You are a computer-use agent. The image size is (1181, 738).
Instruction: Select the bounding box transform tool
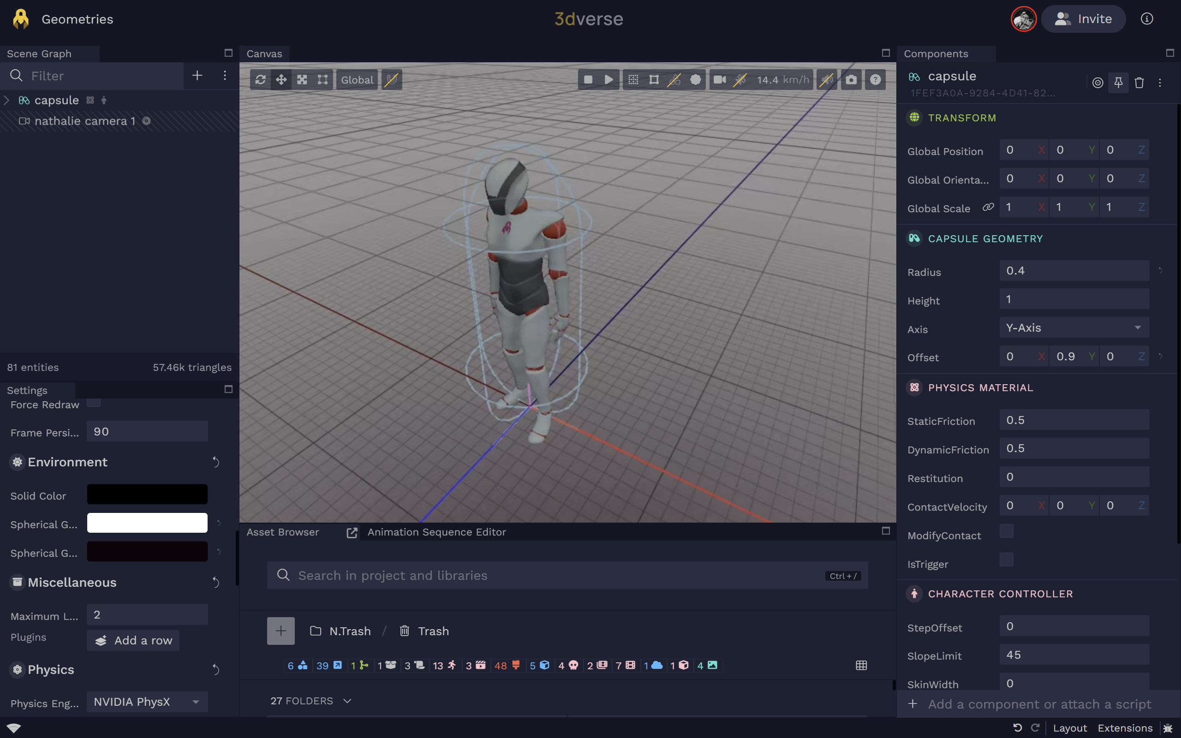(x=322, y=79)
